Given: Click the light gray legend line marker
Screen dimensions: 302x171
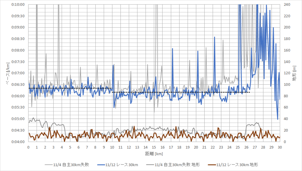Looking at the screenshot, I should tap(49, 165).
